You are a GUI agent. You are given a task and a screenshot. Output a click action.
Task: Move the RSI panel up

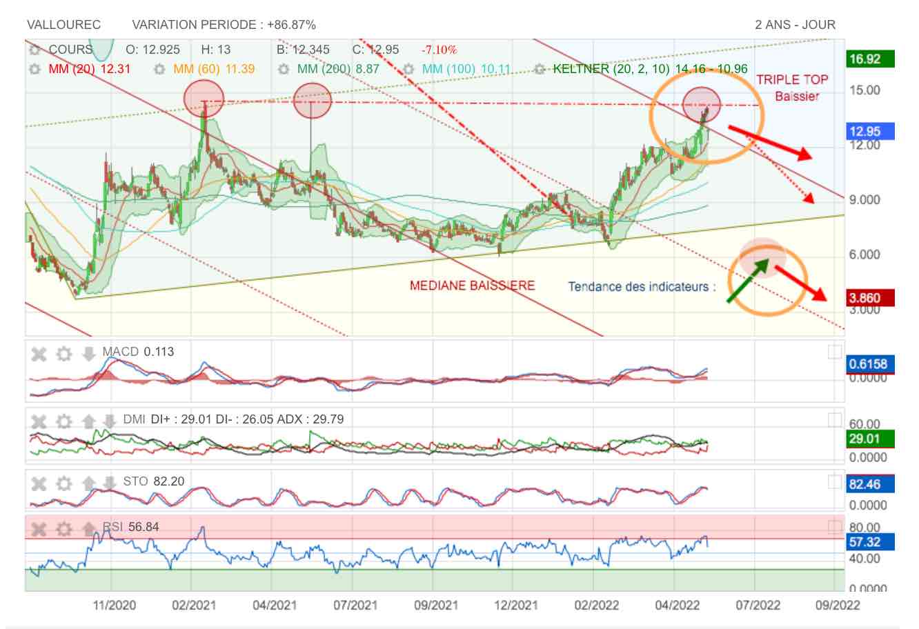click(x=88, y=529)
